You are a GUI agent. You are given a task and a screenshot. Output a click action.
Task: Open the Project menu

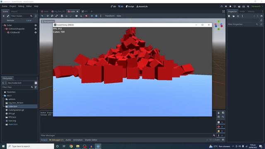12,6
